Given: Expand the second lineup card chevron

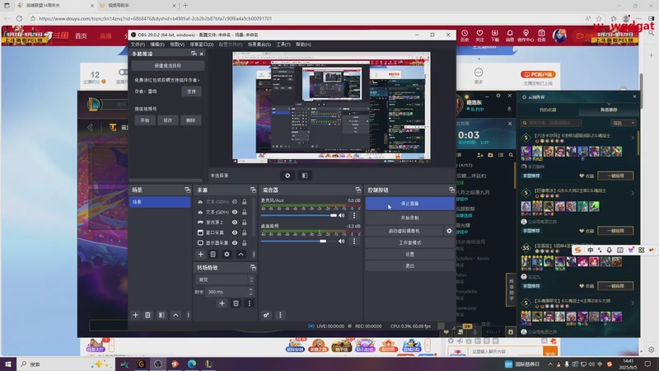Looking at the screenshot, I should click(633, 193).
